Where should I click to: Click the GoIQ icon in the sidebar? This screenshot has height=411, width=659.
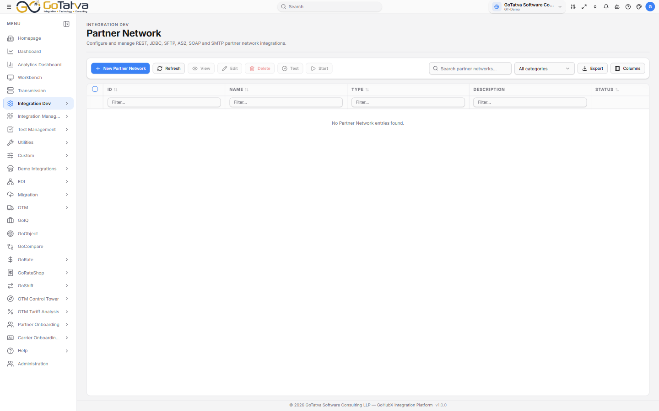11,221
